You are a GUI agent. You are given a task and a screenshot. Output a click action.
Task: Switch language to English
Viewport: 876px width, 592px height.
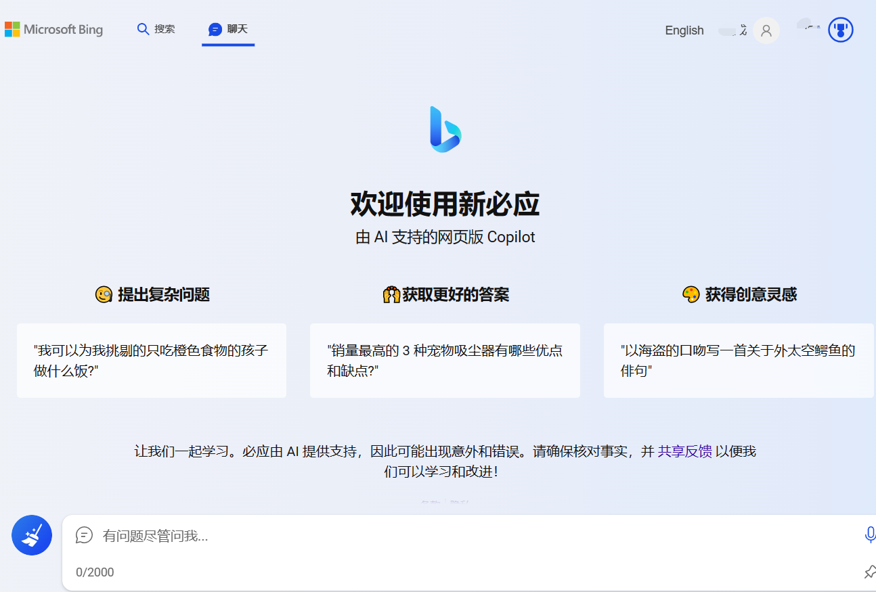[684, 30]
